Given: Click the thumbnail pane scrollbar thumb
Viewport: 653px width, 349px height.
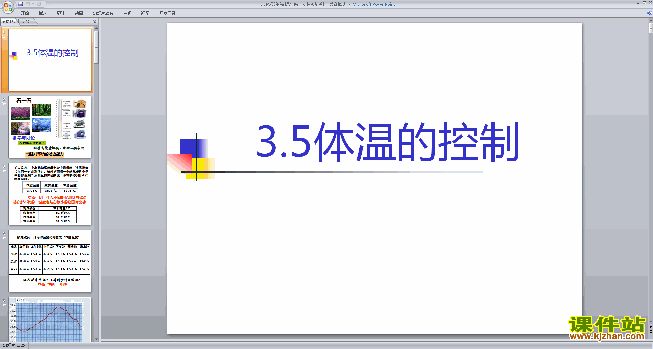Looking at the screenshot, I should pos(96,47).
